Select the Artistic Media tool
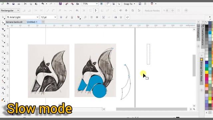The height and width of the screenshot is (120, 213). point(3,46)
